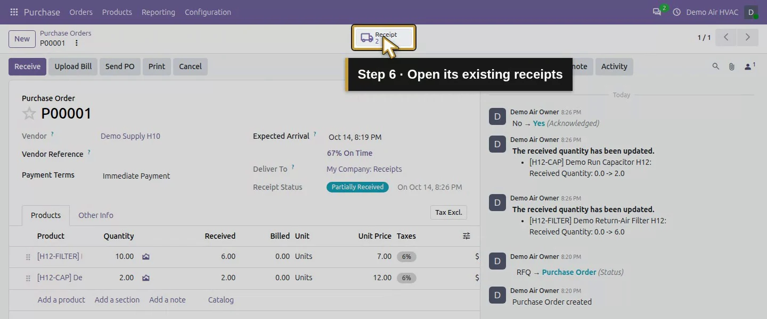Viewport: 767px width, 319px height.
Task: Edit Expected Arrival date field
Action: point(355,137)
